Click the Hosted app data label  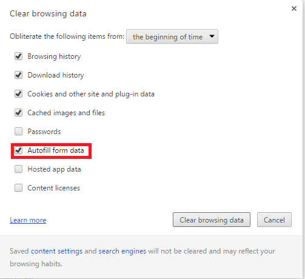click(x=54, y=169)
